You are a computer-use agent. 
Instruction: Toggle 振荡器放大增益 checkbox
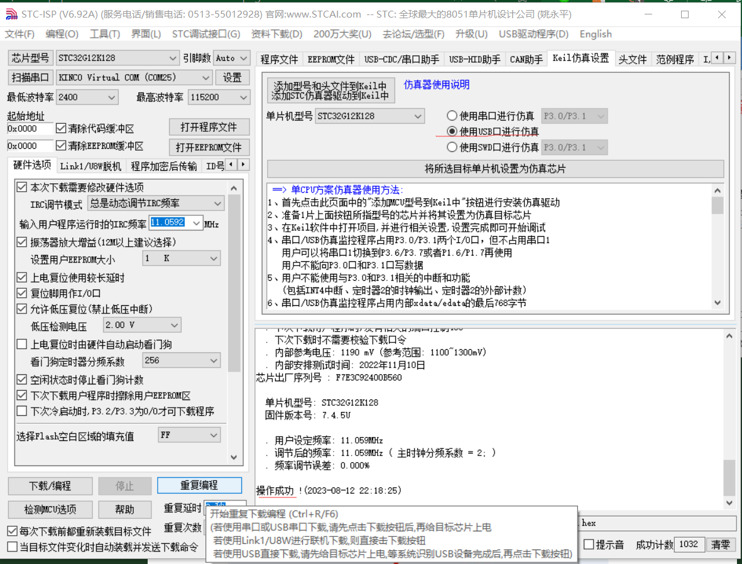[22, 242]
